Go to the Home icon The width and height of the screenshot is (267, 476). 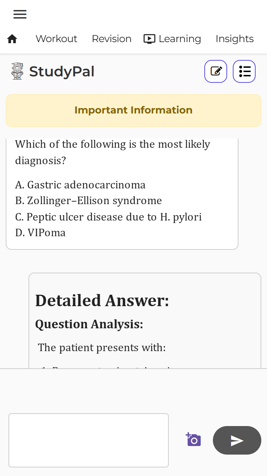click(12, 39)
